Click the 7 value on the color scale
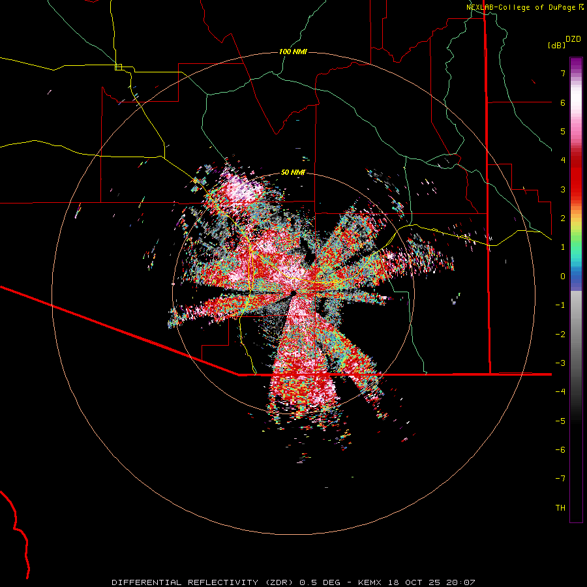Image resolution: width=587 pixels, height=587 pixels. [x=563, y=73]
